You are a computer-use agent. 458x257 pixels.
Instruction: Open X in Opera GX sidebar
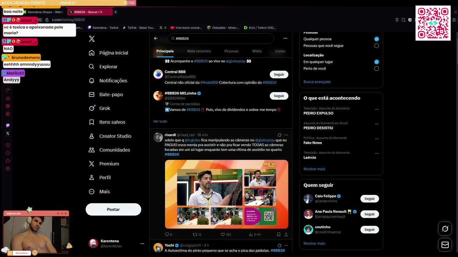coord(8,133)
